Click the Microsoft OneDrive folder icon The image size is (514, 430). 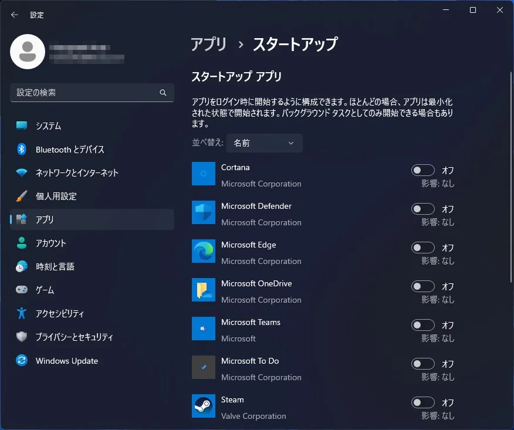click(204, 290)
